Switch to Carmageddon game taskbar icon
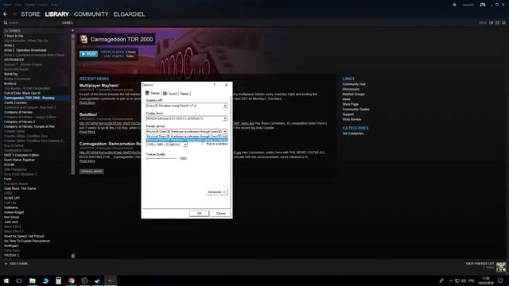509x286 pixels. [x=111, y=280]
